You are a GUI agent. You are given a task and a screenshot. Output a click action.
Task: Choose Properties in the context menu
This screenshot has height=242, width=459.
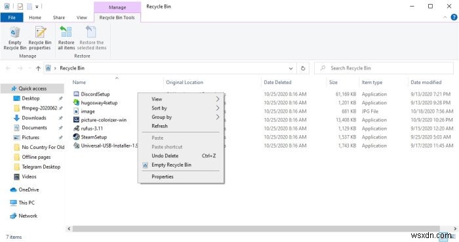163,176
